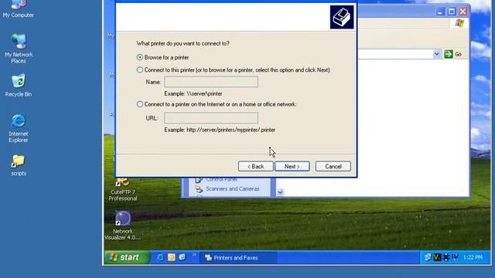This screenshot has height=278, width=495.
Task: Cancel the Add Printer wizard
Action: coord(333,167)
